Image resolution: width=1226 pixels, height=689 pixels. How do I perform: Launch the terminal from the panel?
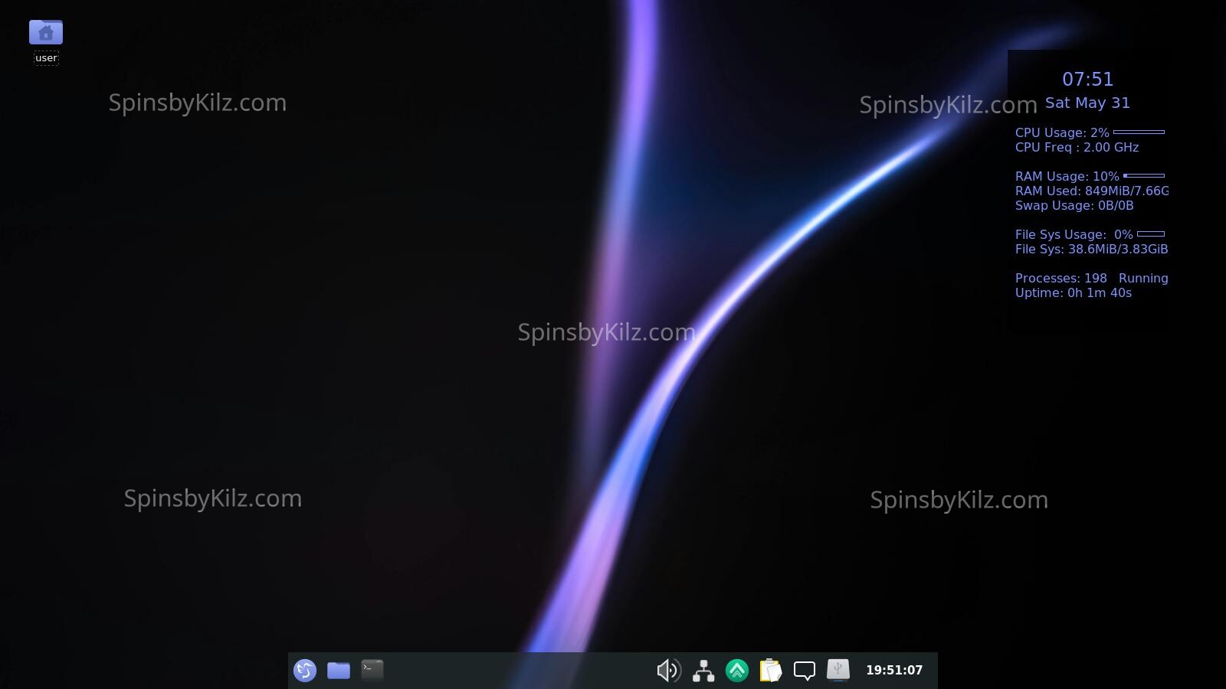372,670
